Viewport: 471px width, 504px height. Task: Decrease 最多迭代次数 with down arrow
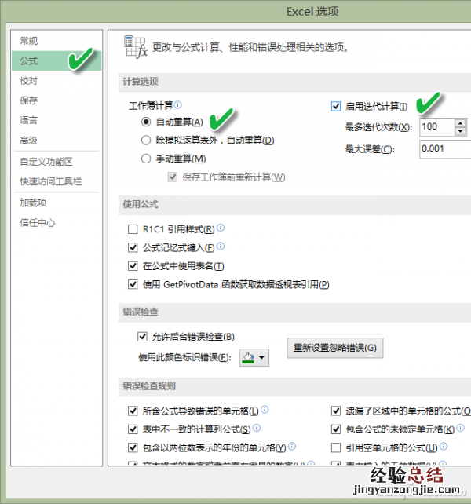(x=460, y=131)
